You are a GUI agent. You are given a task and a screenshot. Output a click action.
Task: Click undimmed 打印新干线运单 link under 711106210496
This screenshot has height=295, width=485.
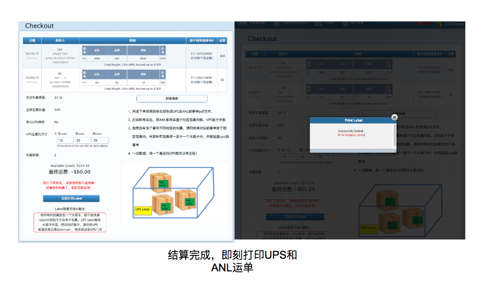(x=201, y=82)
